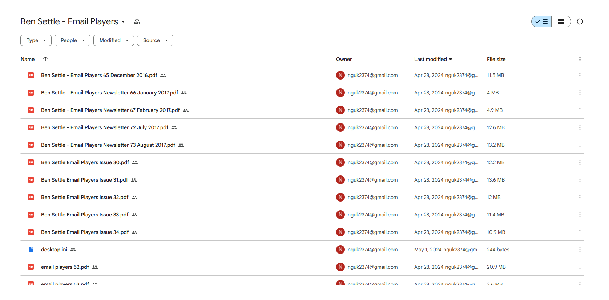Open Newsletter 66 January 2017.pdf
The image size is (609, 300).
click(110, 93)
